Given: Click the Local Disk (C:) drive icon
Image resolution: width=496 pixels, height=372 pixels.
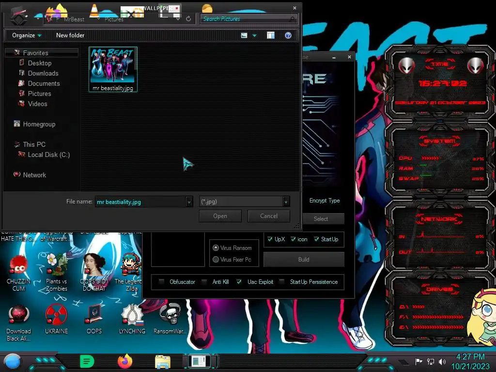Looking at the screenshot, I should [x=21, y=155].
